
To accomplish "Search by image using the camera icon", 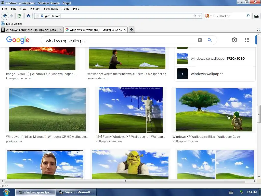I will pos(200,40).
